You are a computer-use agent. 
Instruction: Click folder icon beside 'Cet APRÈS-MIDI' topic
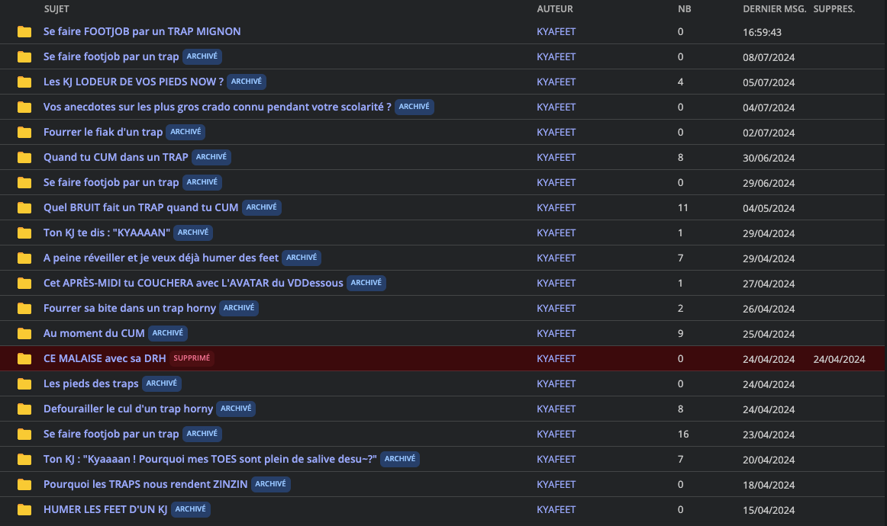(x=24, y=283)
